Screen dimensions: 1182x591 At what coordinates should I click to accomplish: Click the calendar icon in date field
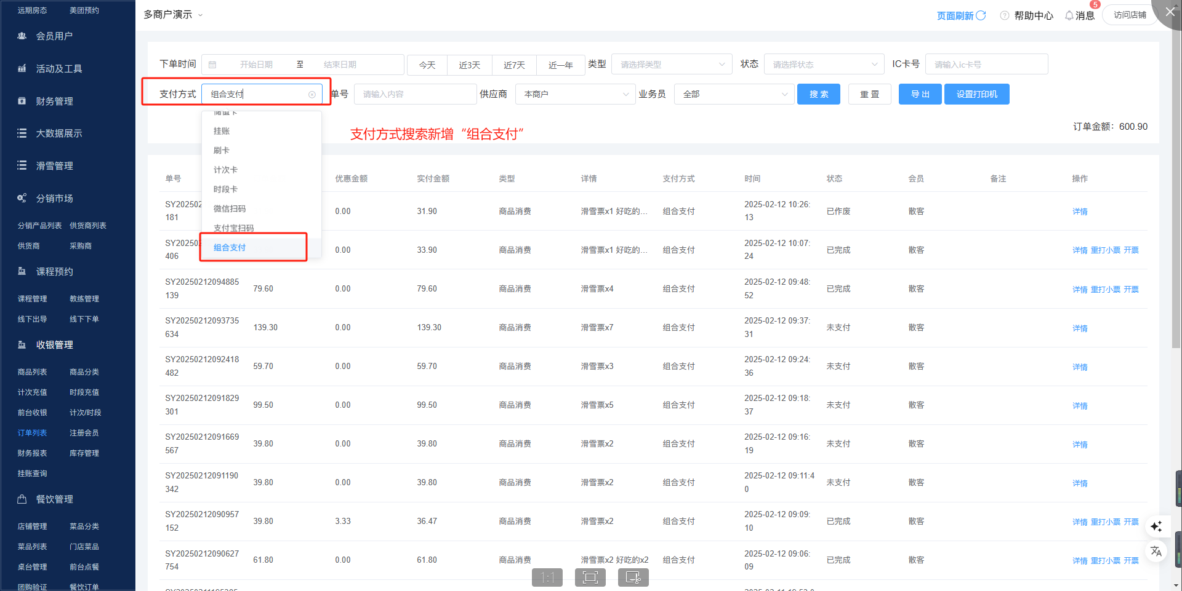pos(212,65)
